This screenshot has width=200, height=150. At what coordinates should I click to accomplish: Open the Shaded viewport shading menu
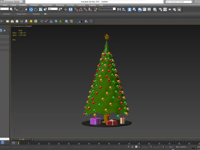click(x=28, y=26)
